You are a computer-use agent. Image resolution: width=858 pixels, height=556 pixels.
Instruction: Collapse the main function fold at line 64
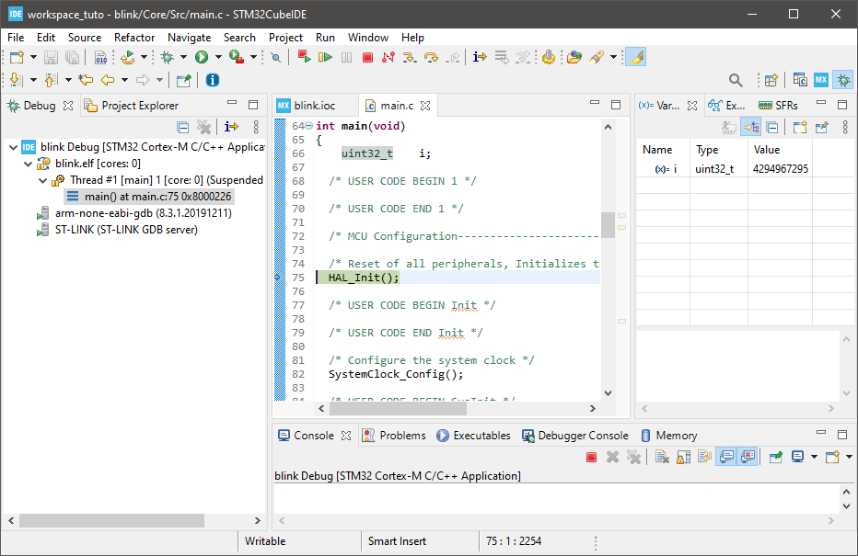[x=309, y=126]
